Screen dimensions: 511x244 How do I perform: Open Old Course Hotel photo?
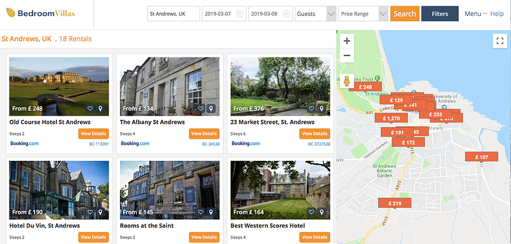click(x=59, y=86)
